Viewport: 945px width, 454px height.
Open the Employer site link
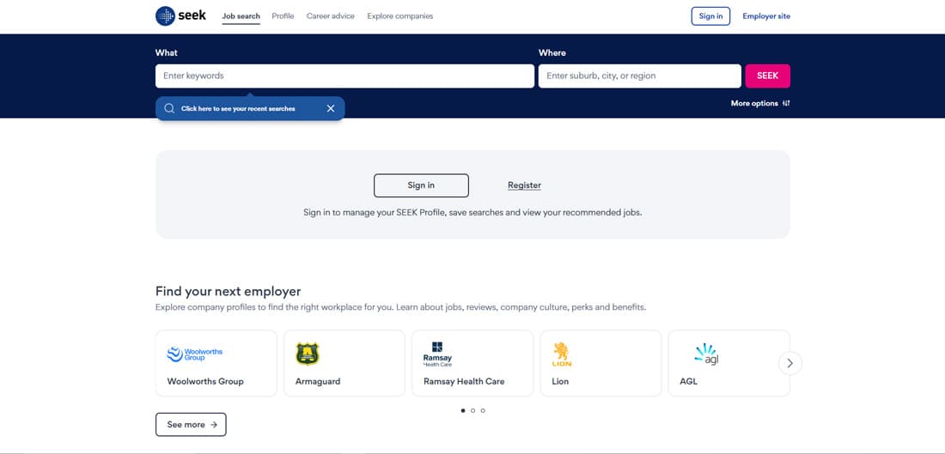tap(766, 16)
